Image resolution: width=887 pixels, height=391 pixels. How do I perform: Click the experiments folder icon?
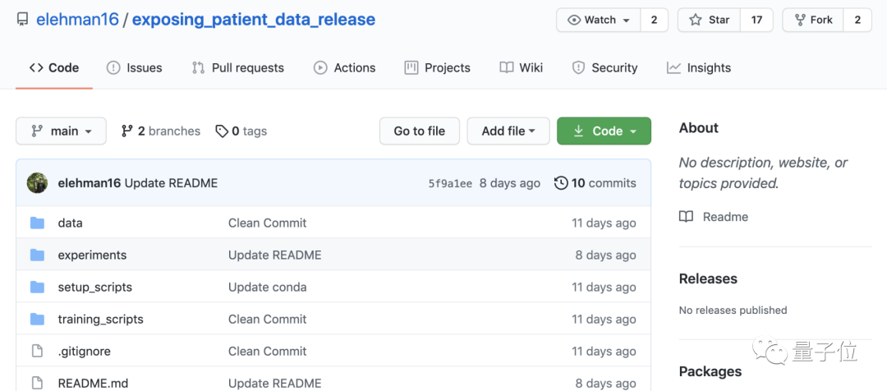pos(37,255)
